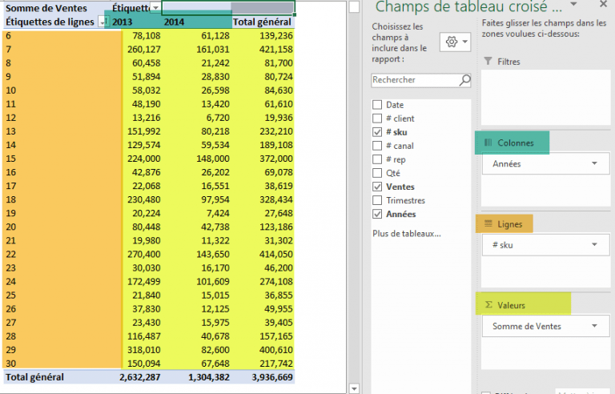
Task: Open the Années field dropdown in Colonnes
Action: (x=595, y=163)
